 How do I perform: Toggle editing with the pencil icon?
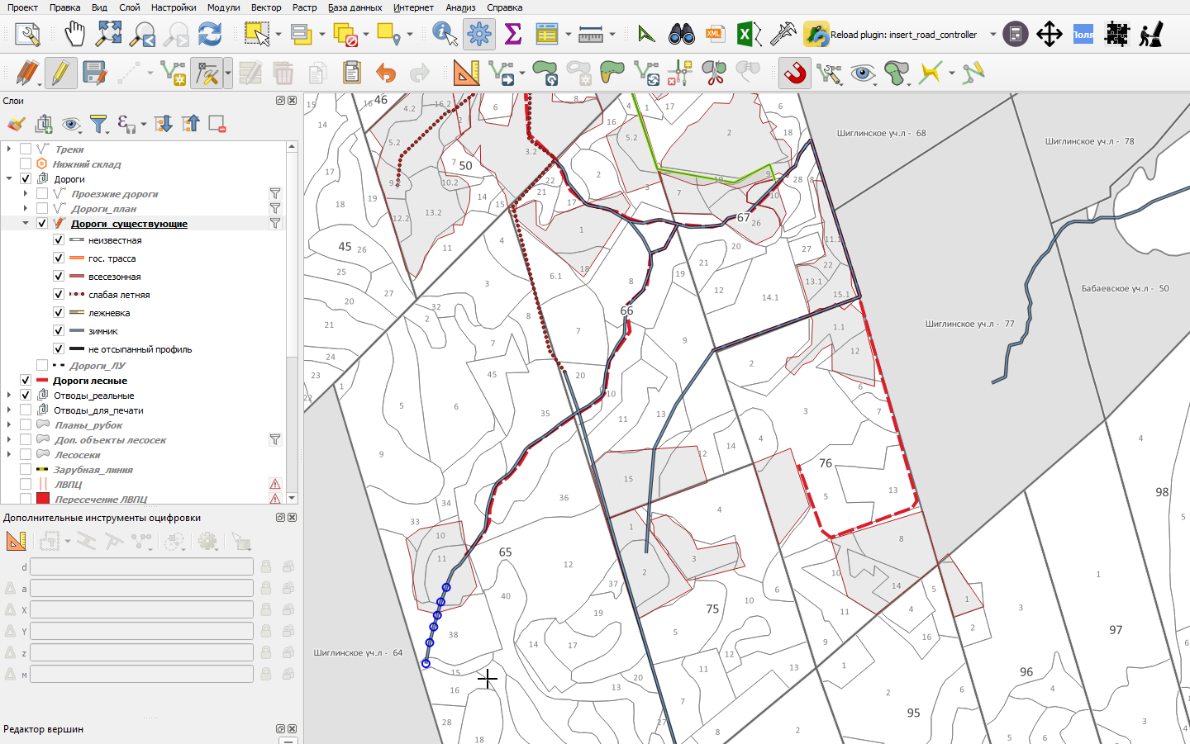[60, 73]
